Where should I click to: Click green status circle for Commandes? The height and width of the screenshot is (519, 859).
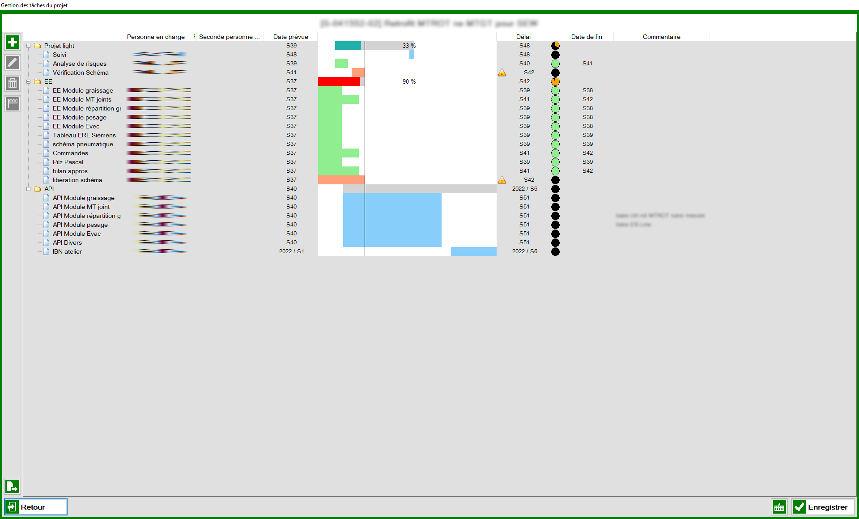point(555,153)
